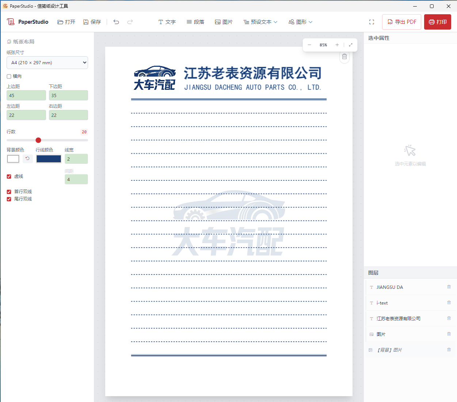Save the design with the 保存 icon
Image resolution: width=457 pixels, height=402 pixels.
[x=92, y=22]
